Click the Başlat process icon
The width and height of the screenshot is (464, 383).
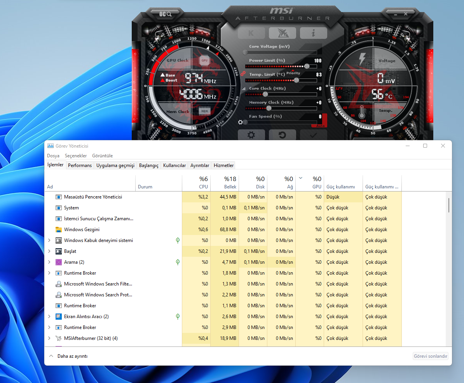coord(59,251)
